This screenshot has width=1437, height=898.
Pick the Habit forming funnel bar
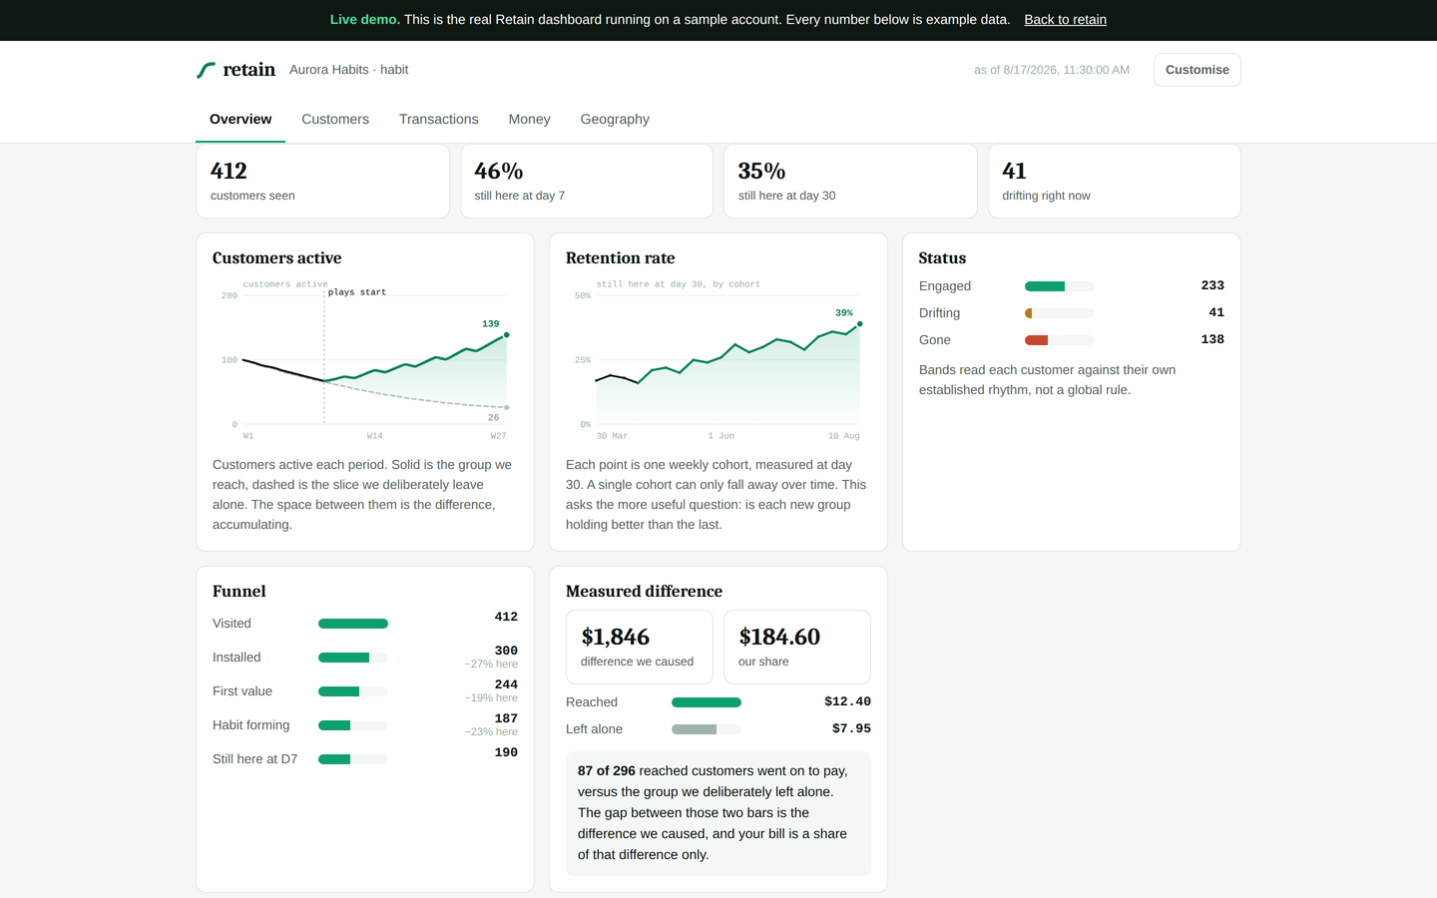pyautogui.click(x=353, y=725)
